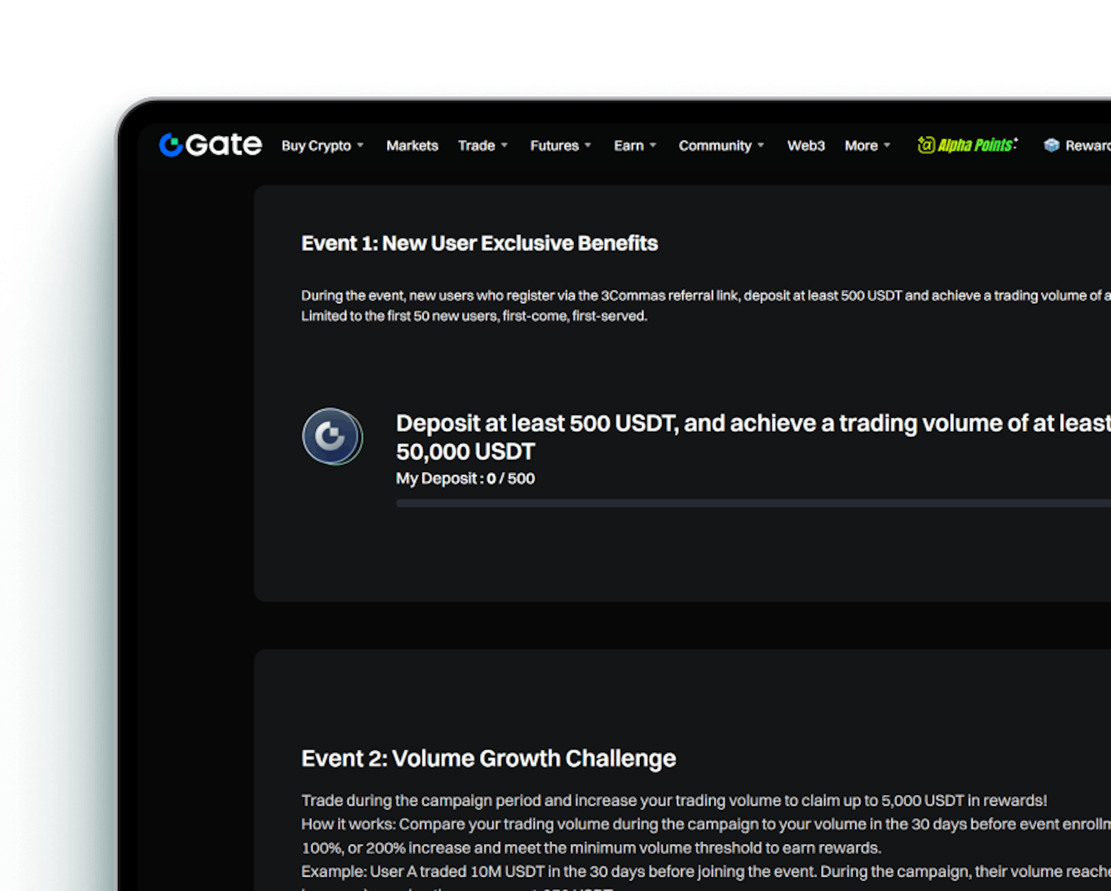
Task: Click the '3Commas referral link' description sentence
Action: click(706, 296)
